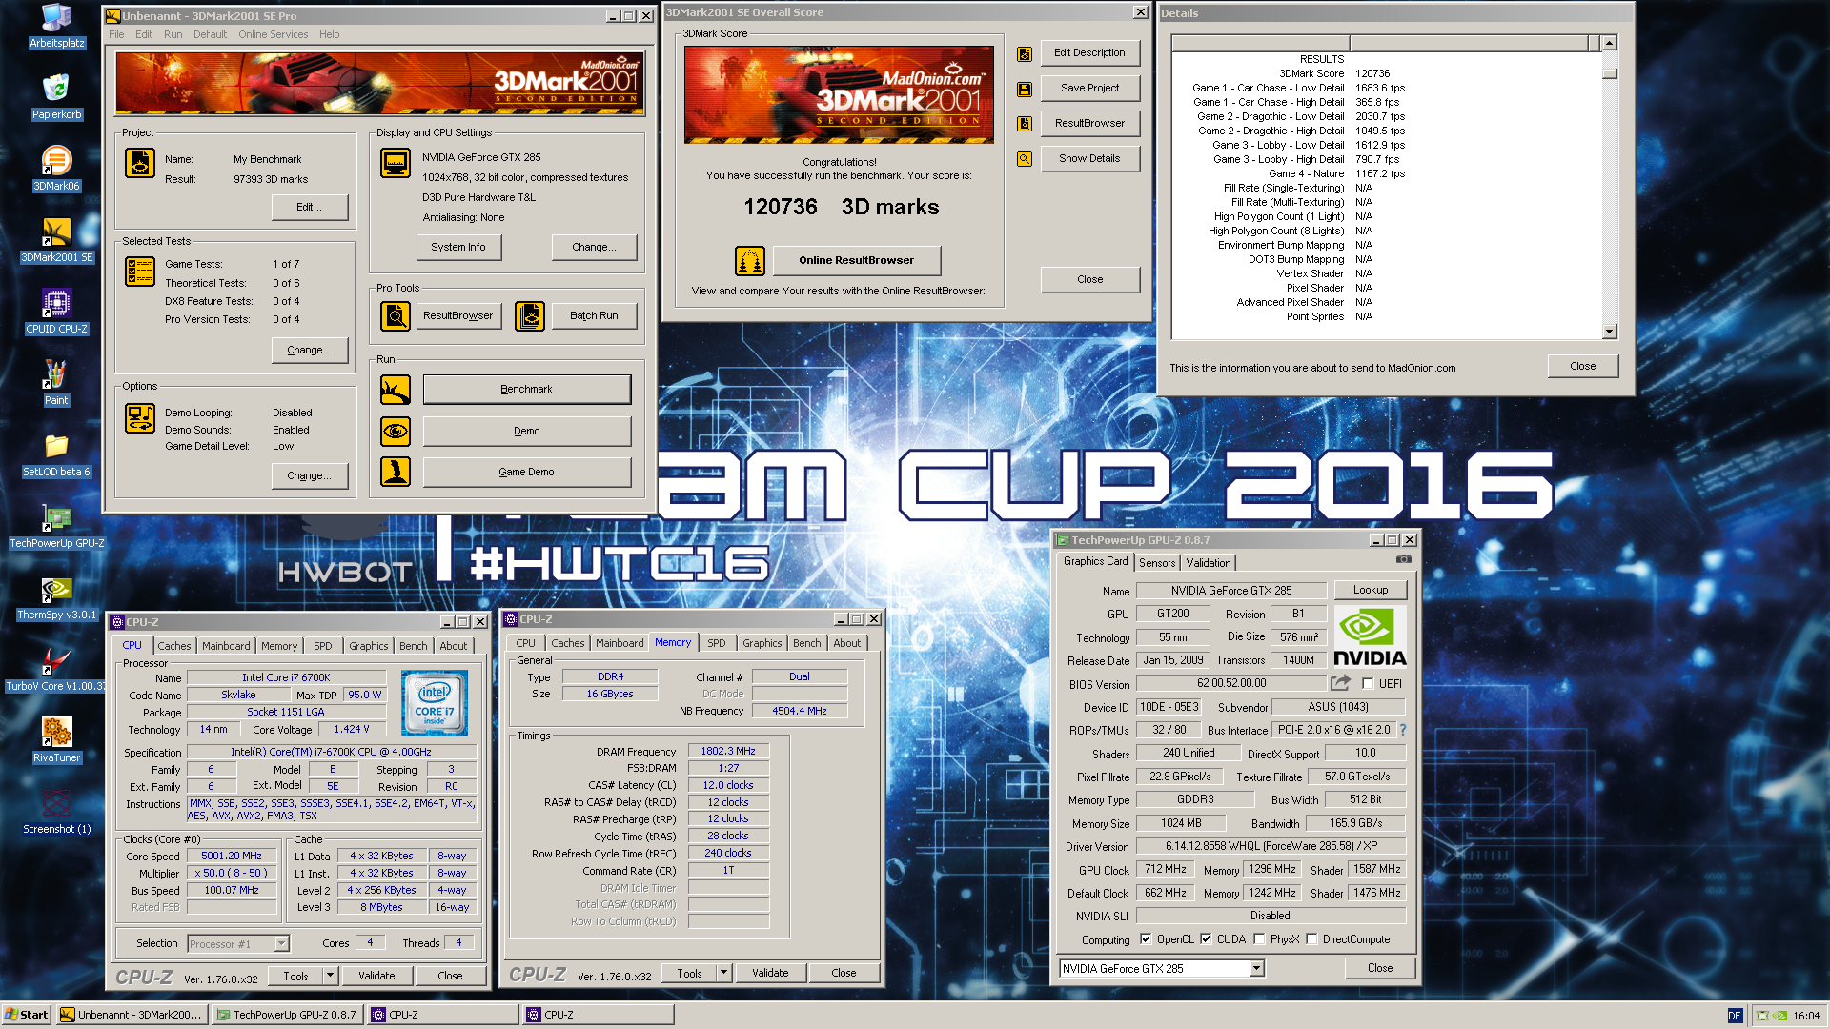Screen dimensions: 1830x1029
Task: Click the Details list scroll up arrow
Action: point(1610,43)
